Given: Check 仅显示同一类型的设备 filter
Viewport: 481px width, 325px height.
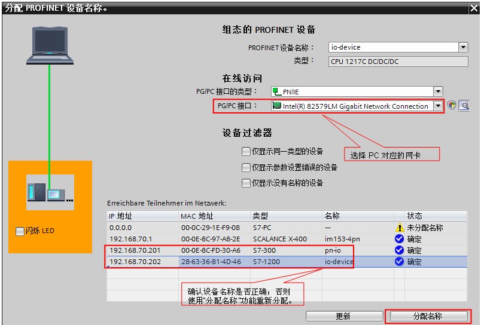Looking at the screenshot, I should point(246,151).
